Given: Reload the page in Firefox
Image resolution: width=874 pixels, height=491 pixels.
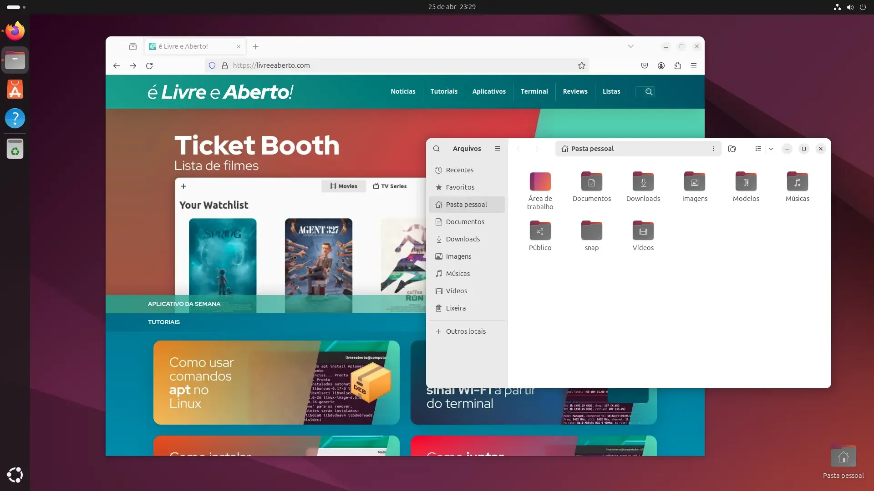Looking at the screenshot, I should tap(149, 65).
